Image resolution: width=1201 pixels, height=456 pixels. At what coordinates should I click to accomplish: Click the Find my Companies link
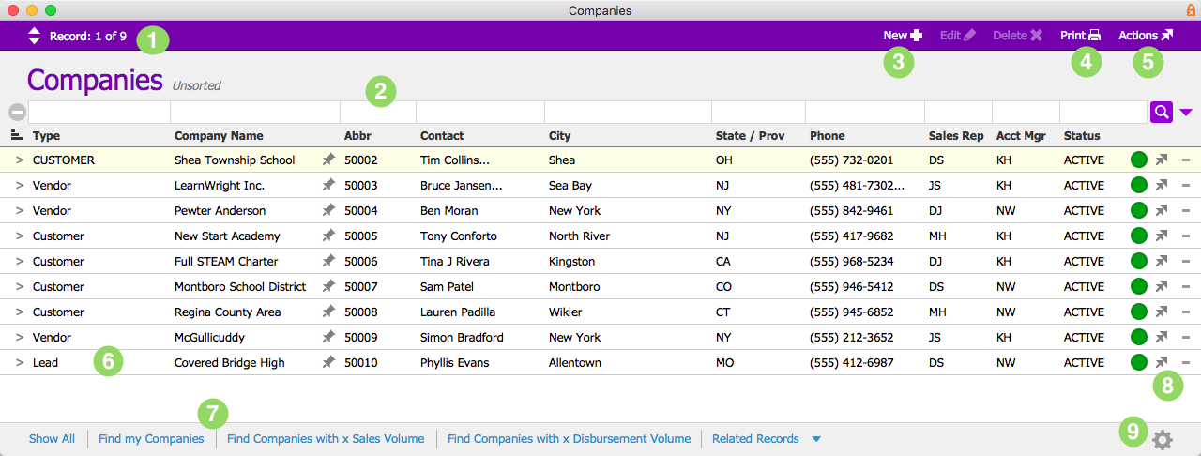tap(151, 438)
